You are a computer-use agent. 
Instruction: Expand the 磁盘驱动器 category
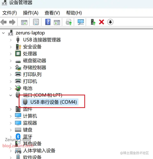11,61
